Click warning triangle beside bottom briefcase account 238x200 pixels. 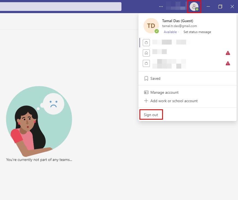[x=228, y=63]
